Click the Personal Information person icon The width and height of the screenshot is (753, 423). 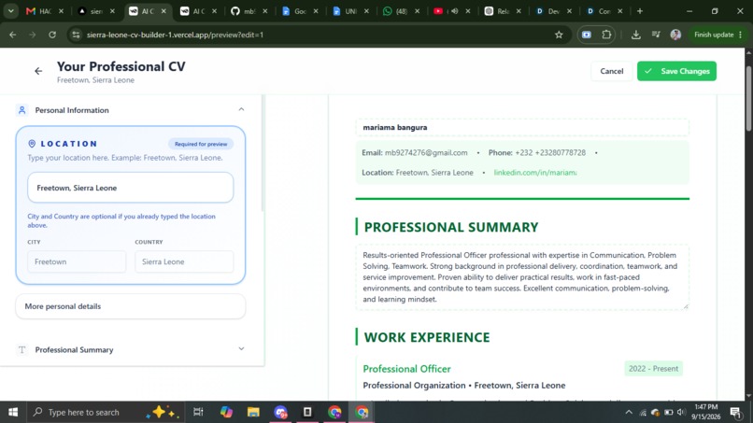(22, 110)
